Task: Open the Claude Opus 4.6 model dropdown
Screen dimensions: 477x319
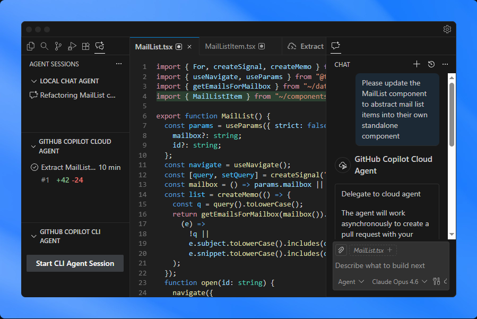Action: 400,281
